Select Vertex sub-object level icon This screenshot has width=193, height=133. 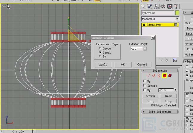[148, 76]
